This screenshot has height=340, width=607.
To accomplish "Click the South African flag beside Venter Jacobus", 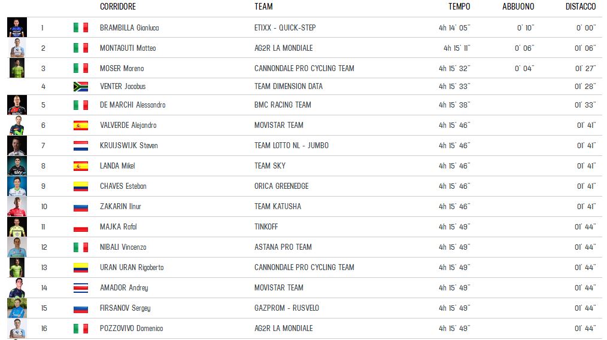I will (x=81, y=87).
